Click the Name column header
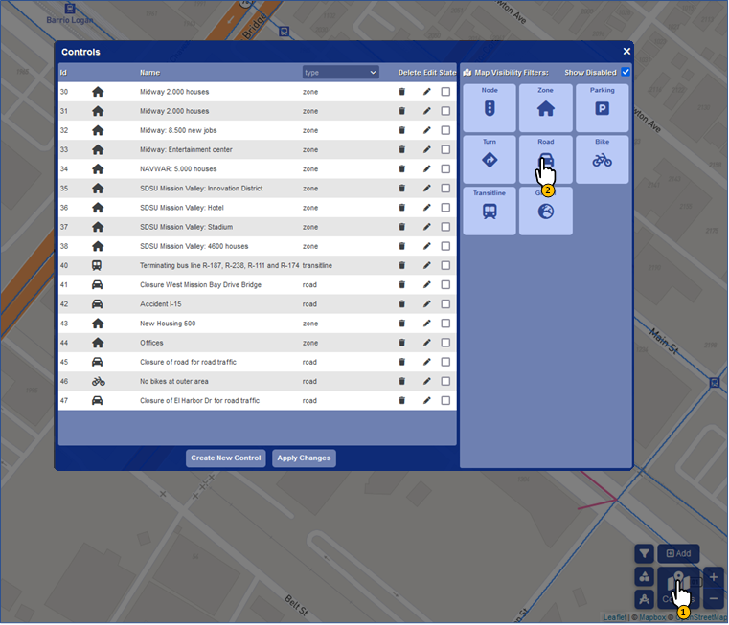This screenshot has width=729, height=625. coord(149,73)
